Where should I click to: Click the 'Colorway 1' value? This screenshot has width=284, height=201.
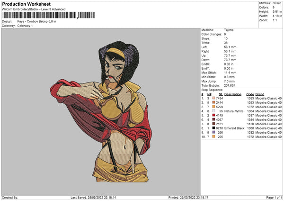[25, 26]
